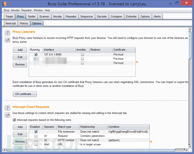Click orange arrow beside Proxy Listeners table
194x154 pixels.
(137, 62)
